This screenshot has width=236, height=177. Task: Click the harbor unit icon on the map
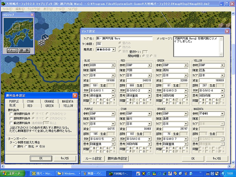(x=45, y=37)
